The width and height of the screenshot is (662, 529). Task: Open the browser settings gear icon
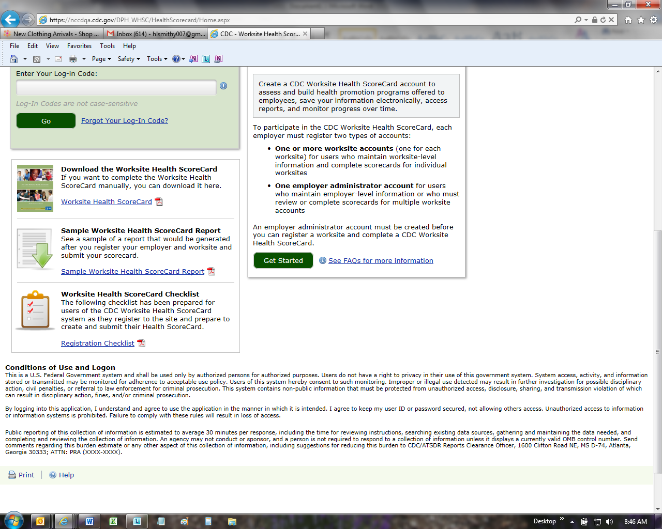(x=653, y=20)
